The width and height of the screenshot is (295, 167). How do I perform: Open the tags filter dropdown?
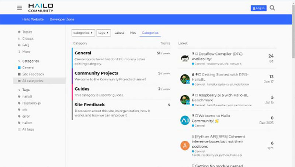pos(104,33)
